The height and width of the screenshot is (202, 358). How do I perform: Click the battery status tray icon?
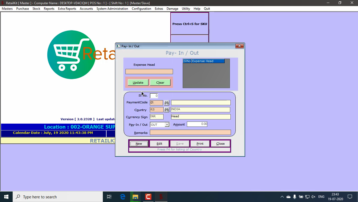[301, 197]
